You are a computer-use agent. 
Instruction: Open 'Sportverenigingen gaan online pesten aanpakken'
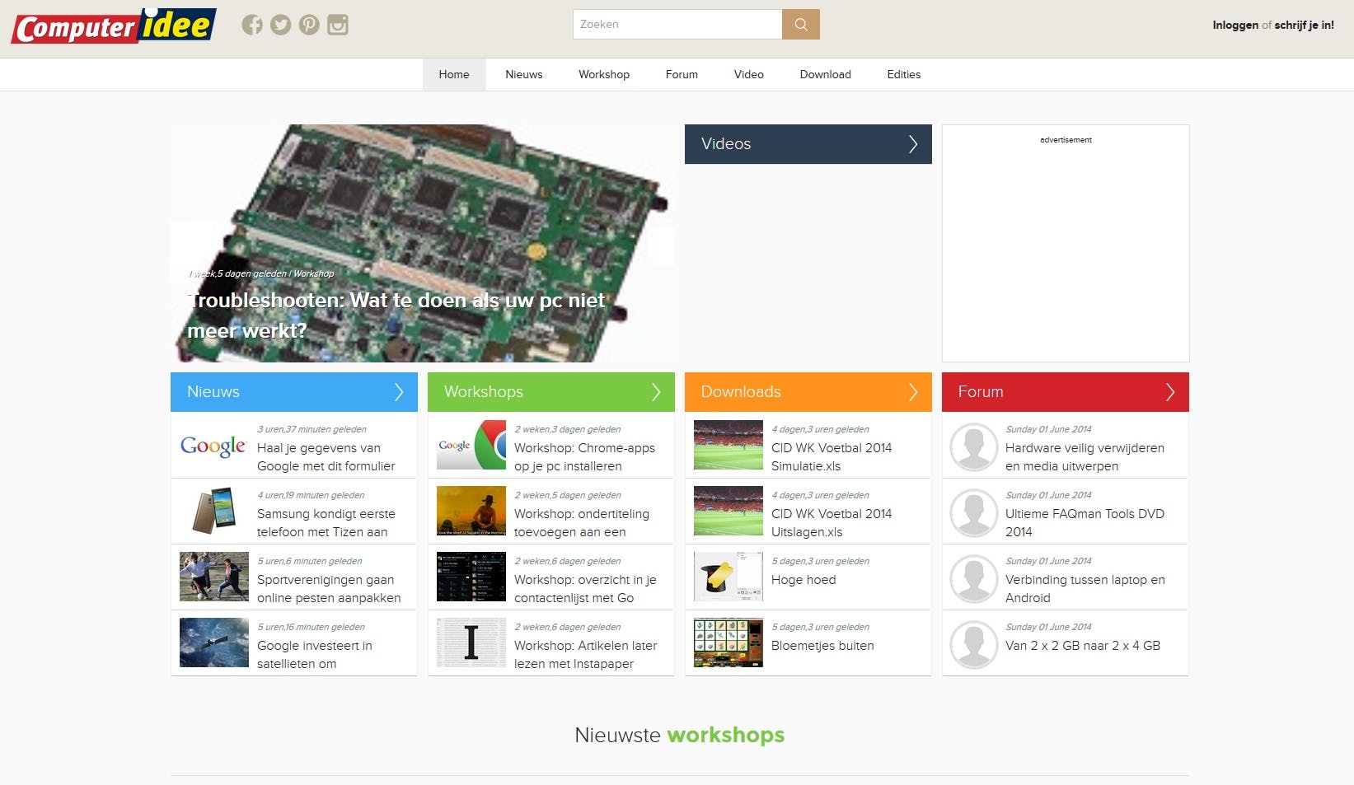[329, 589]
